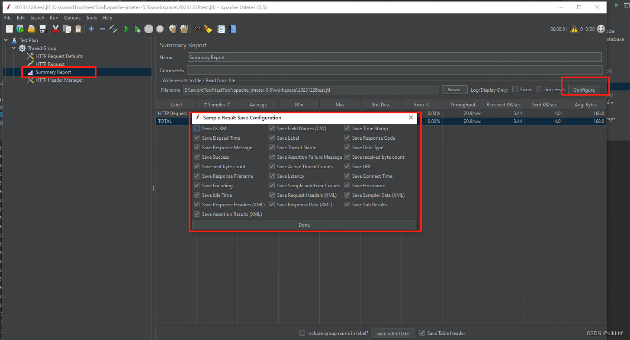The image size is (630, 340).
Task: Open the Templates toolbar icon
Action: 20,29
